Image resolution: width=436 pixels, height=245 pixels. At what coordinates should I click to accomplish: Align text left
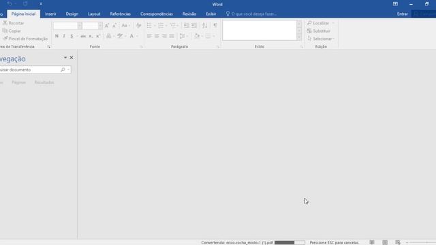149,36
